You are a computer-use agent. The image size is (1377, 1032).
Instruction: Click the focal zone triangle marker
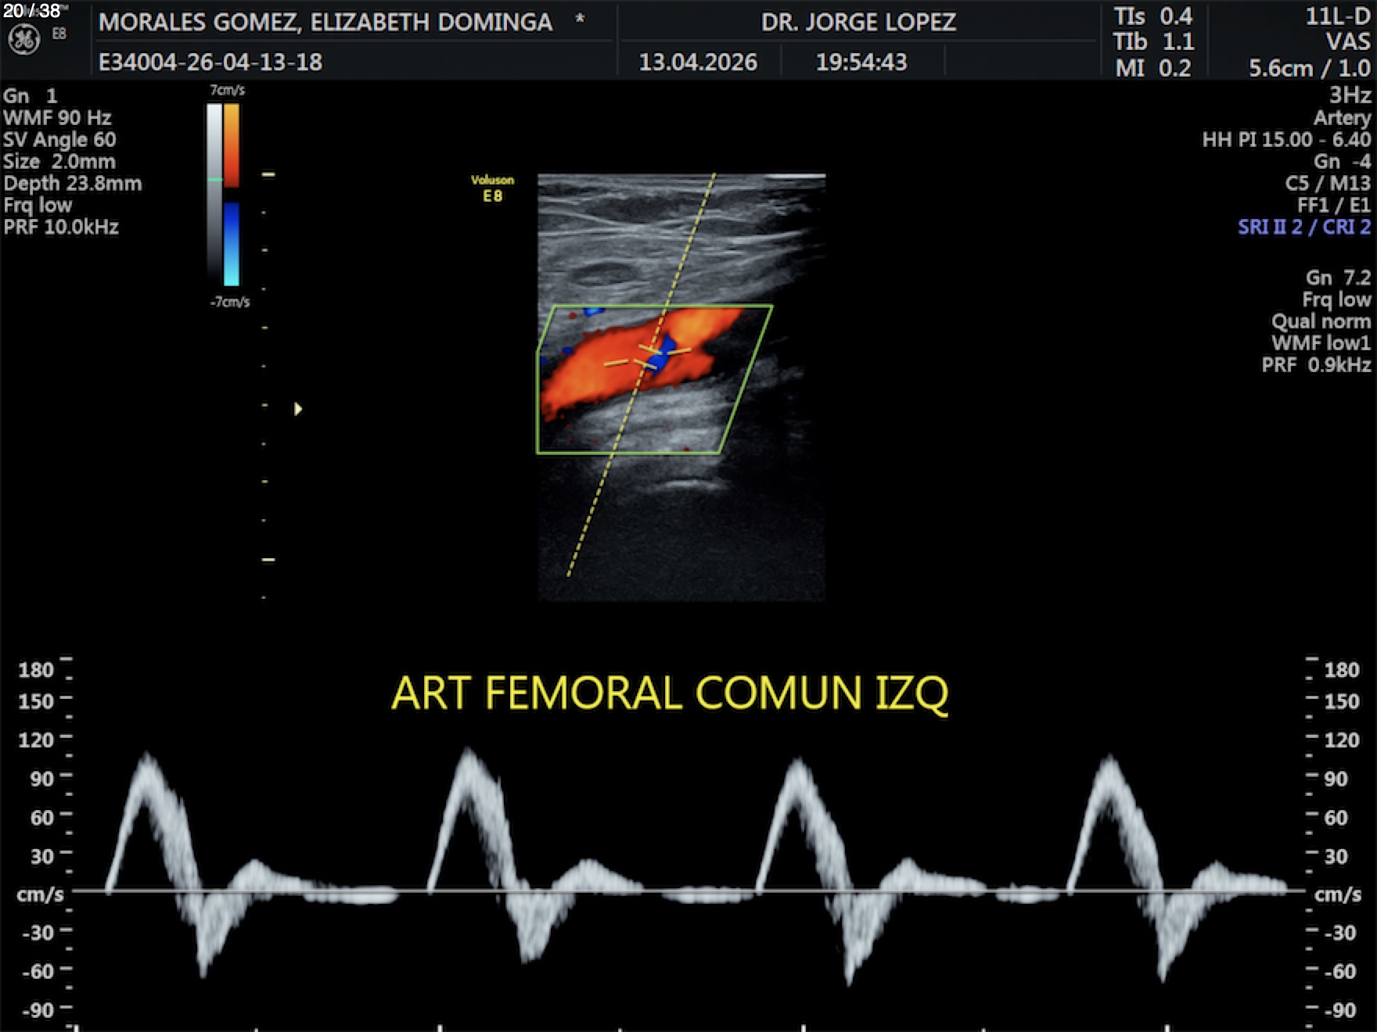pos(297,409)
